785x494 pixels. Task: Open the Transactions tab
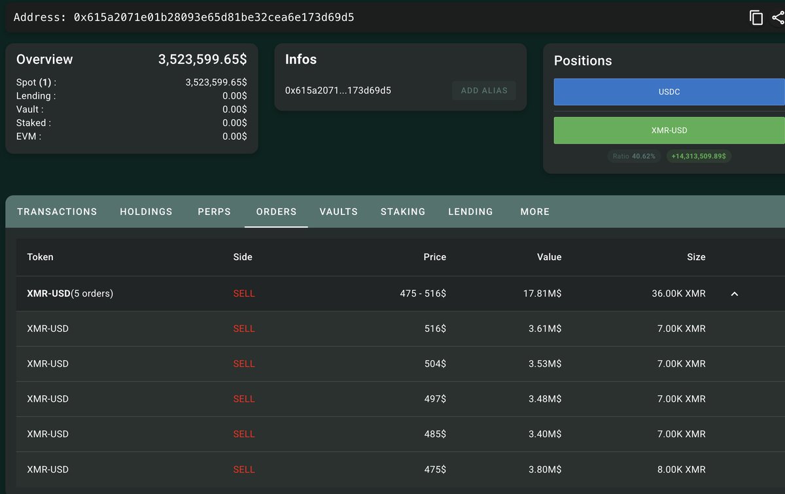pos(57,212)
